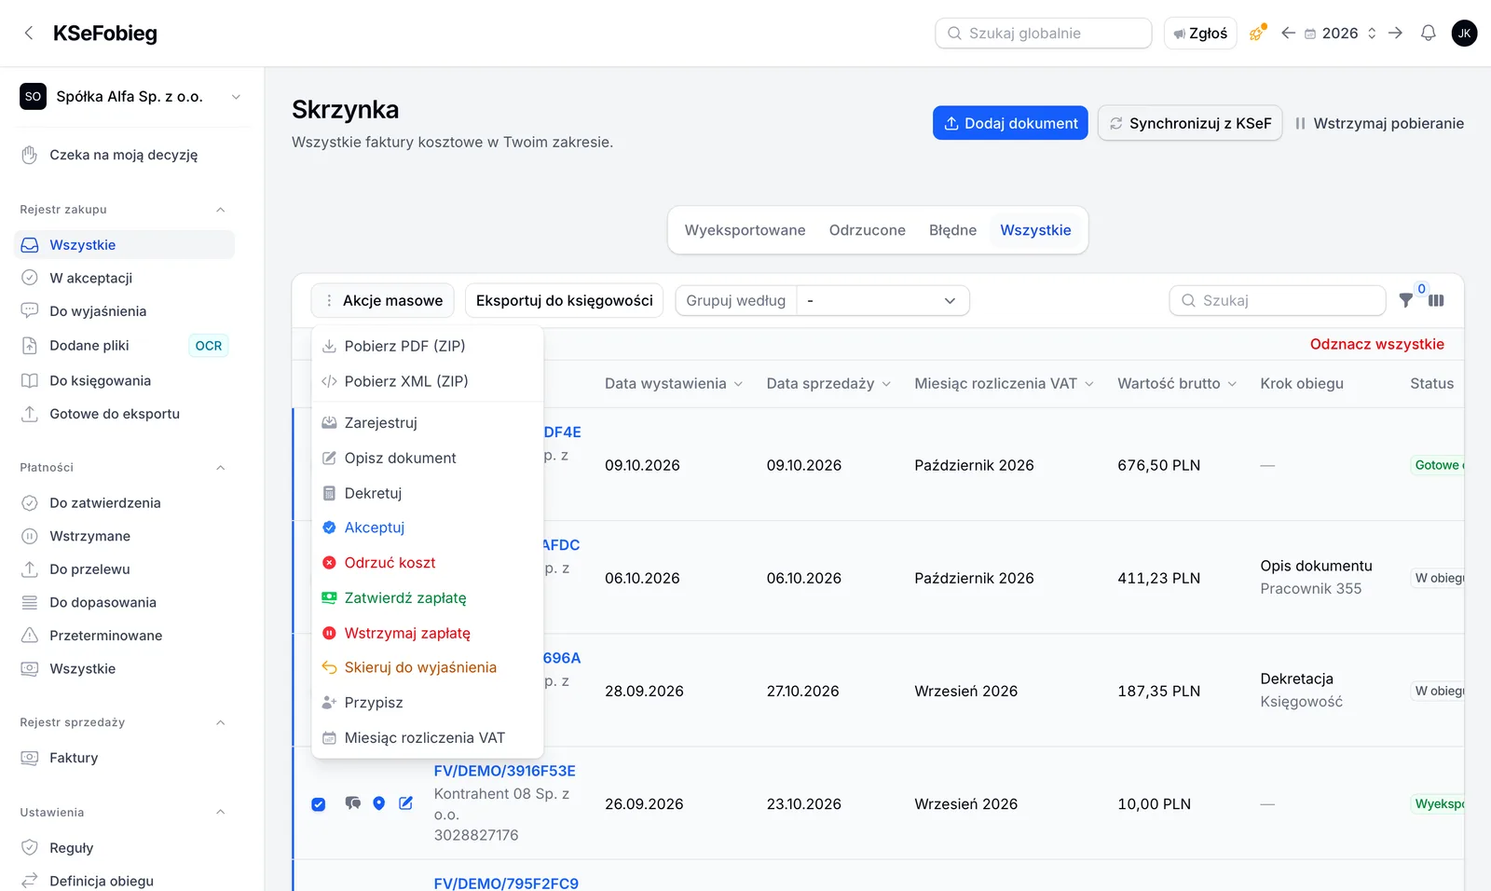The image size is (1491, 891).
Task: Choose Akceptuj from the bulk actions menu
Action: tap(427, 528)
